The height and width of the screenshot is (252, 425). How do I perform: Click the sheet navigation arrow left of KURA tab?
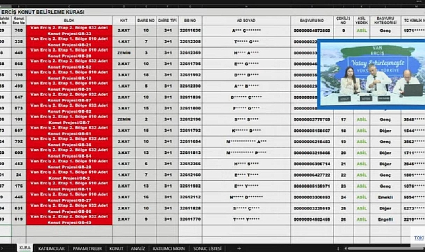click(x=1, y=248)
